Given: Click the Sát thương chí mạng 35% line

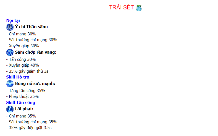Looking at the screenshot, I should (x=32, y=122).
